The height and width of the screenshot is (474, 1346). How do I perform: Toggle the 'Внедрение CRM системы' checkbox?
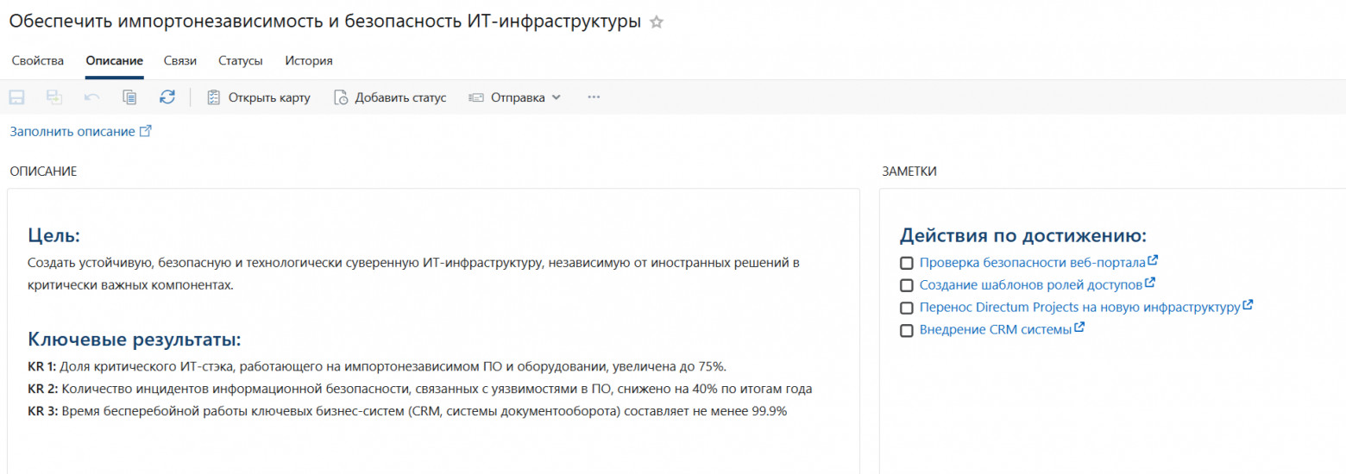tap(907, 330)
